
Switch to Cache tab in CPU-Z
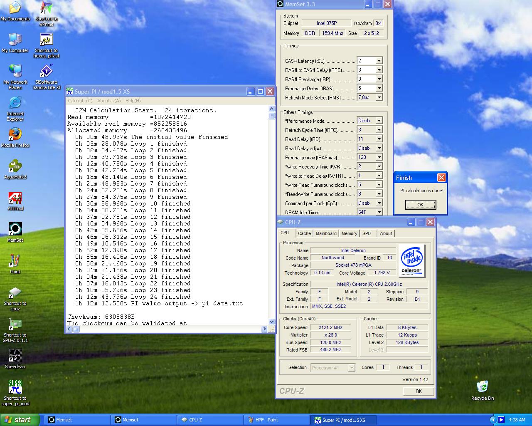(304, 233)
